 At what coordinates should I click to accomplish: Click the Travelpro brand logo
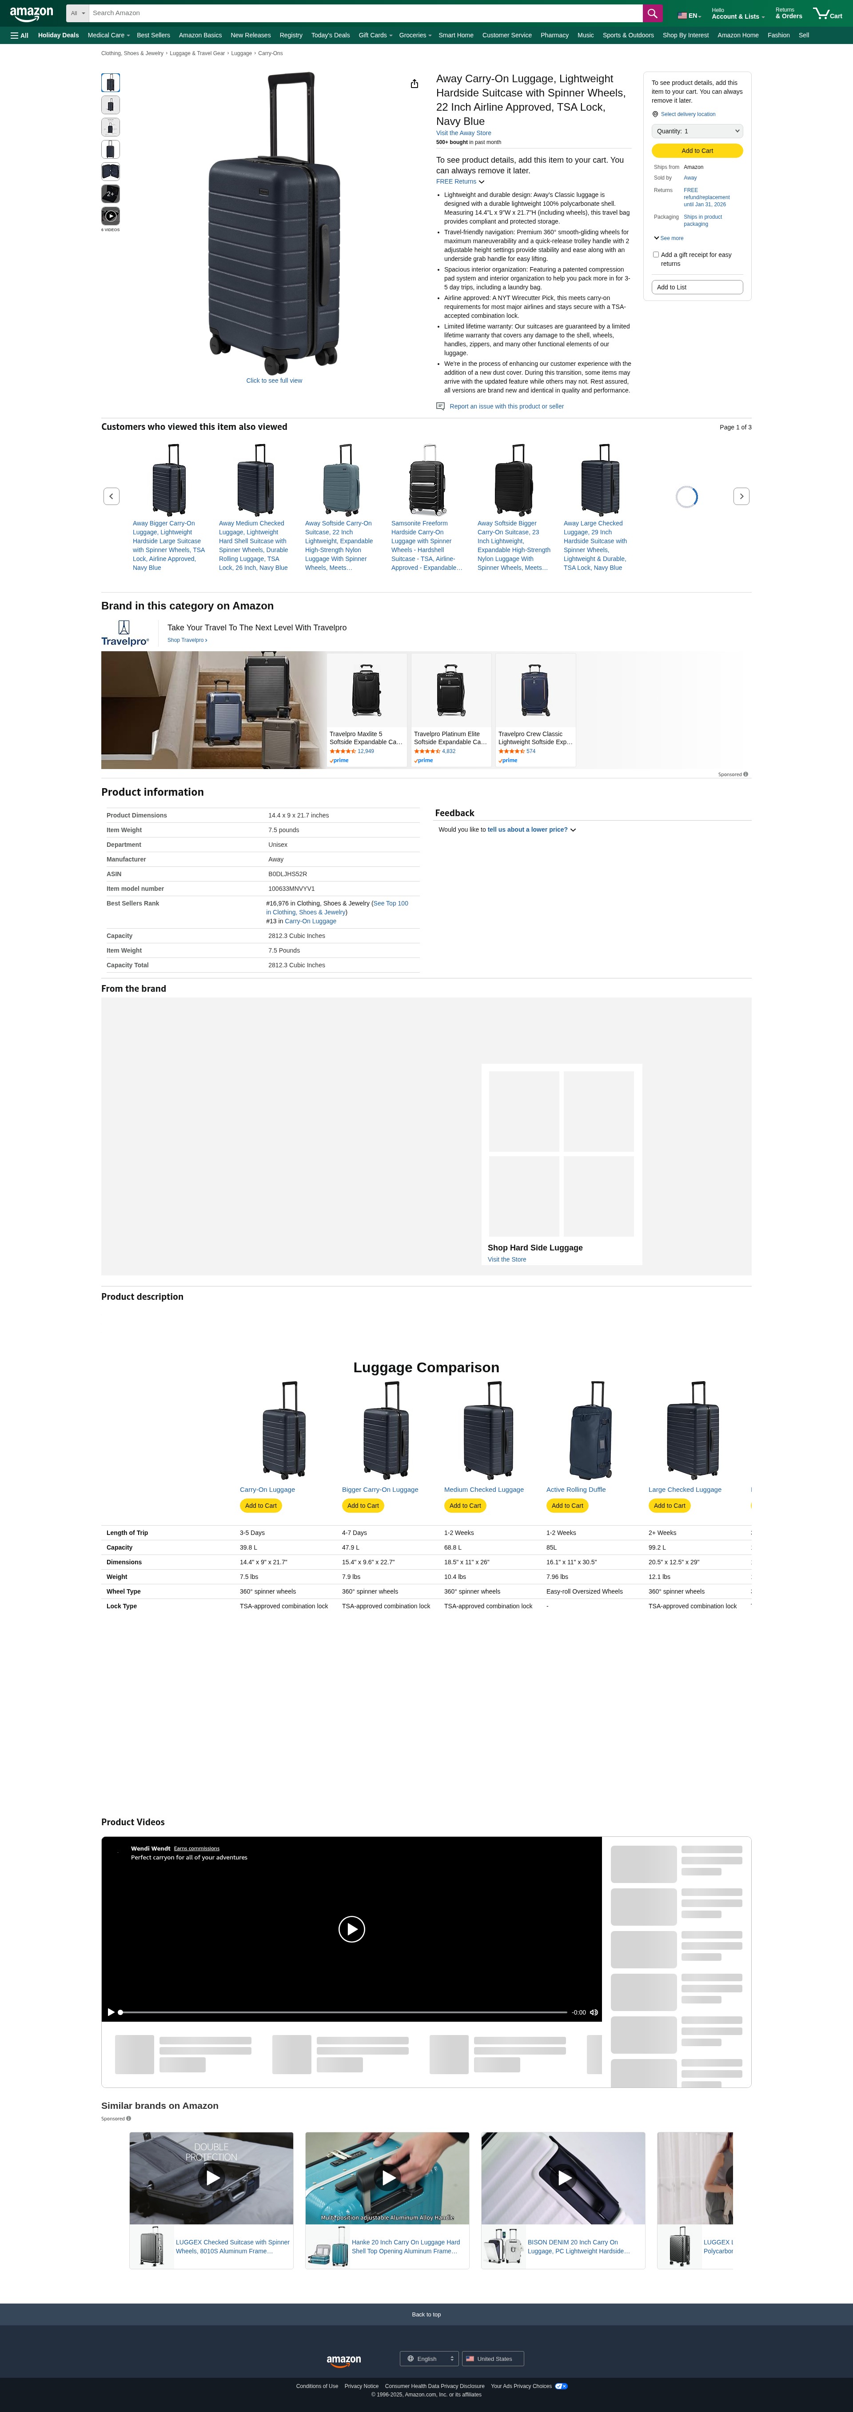[124, 633]
